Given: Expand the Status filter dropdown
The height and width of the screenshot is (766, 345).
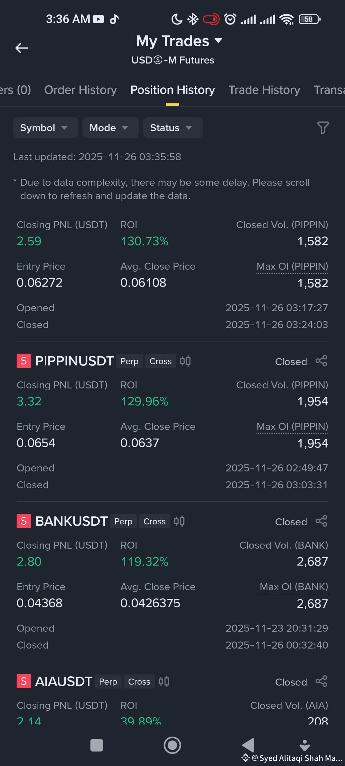Looking at the screenshot, I should [x=173, y=128].
